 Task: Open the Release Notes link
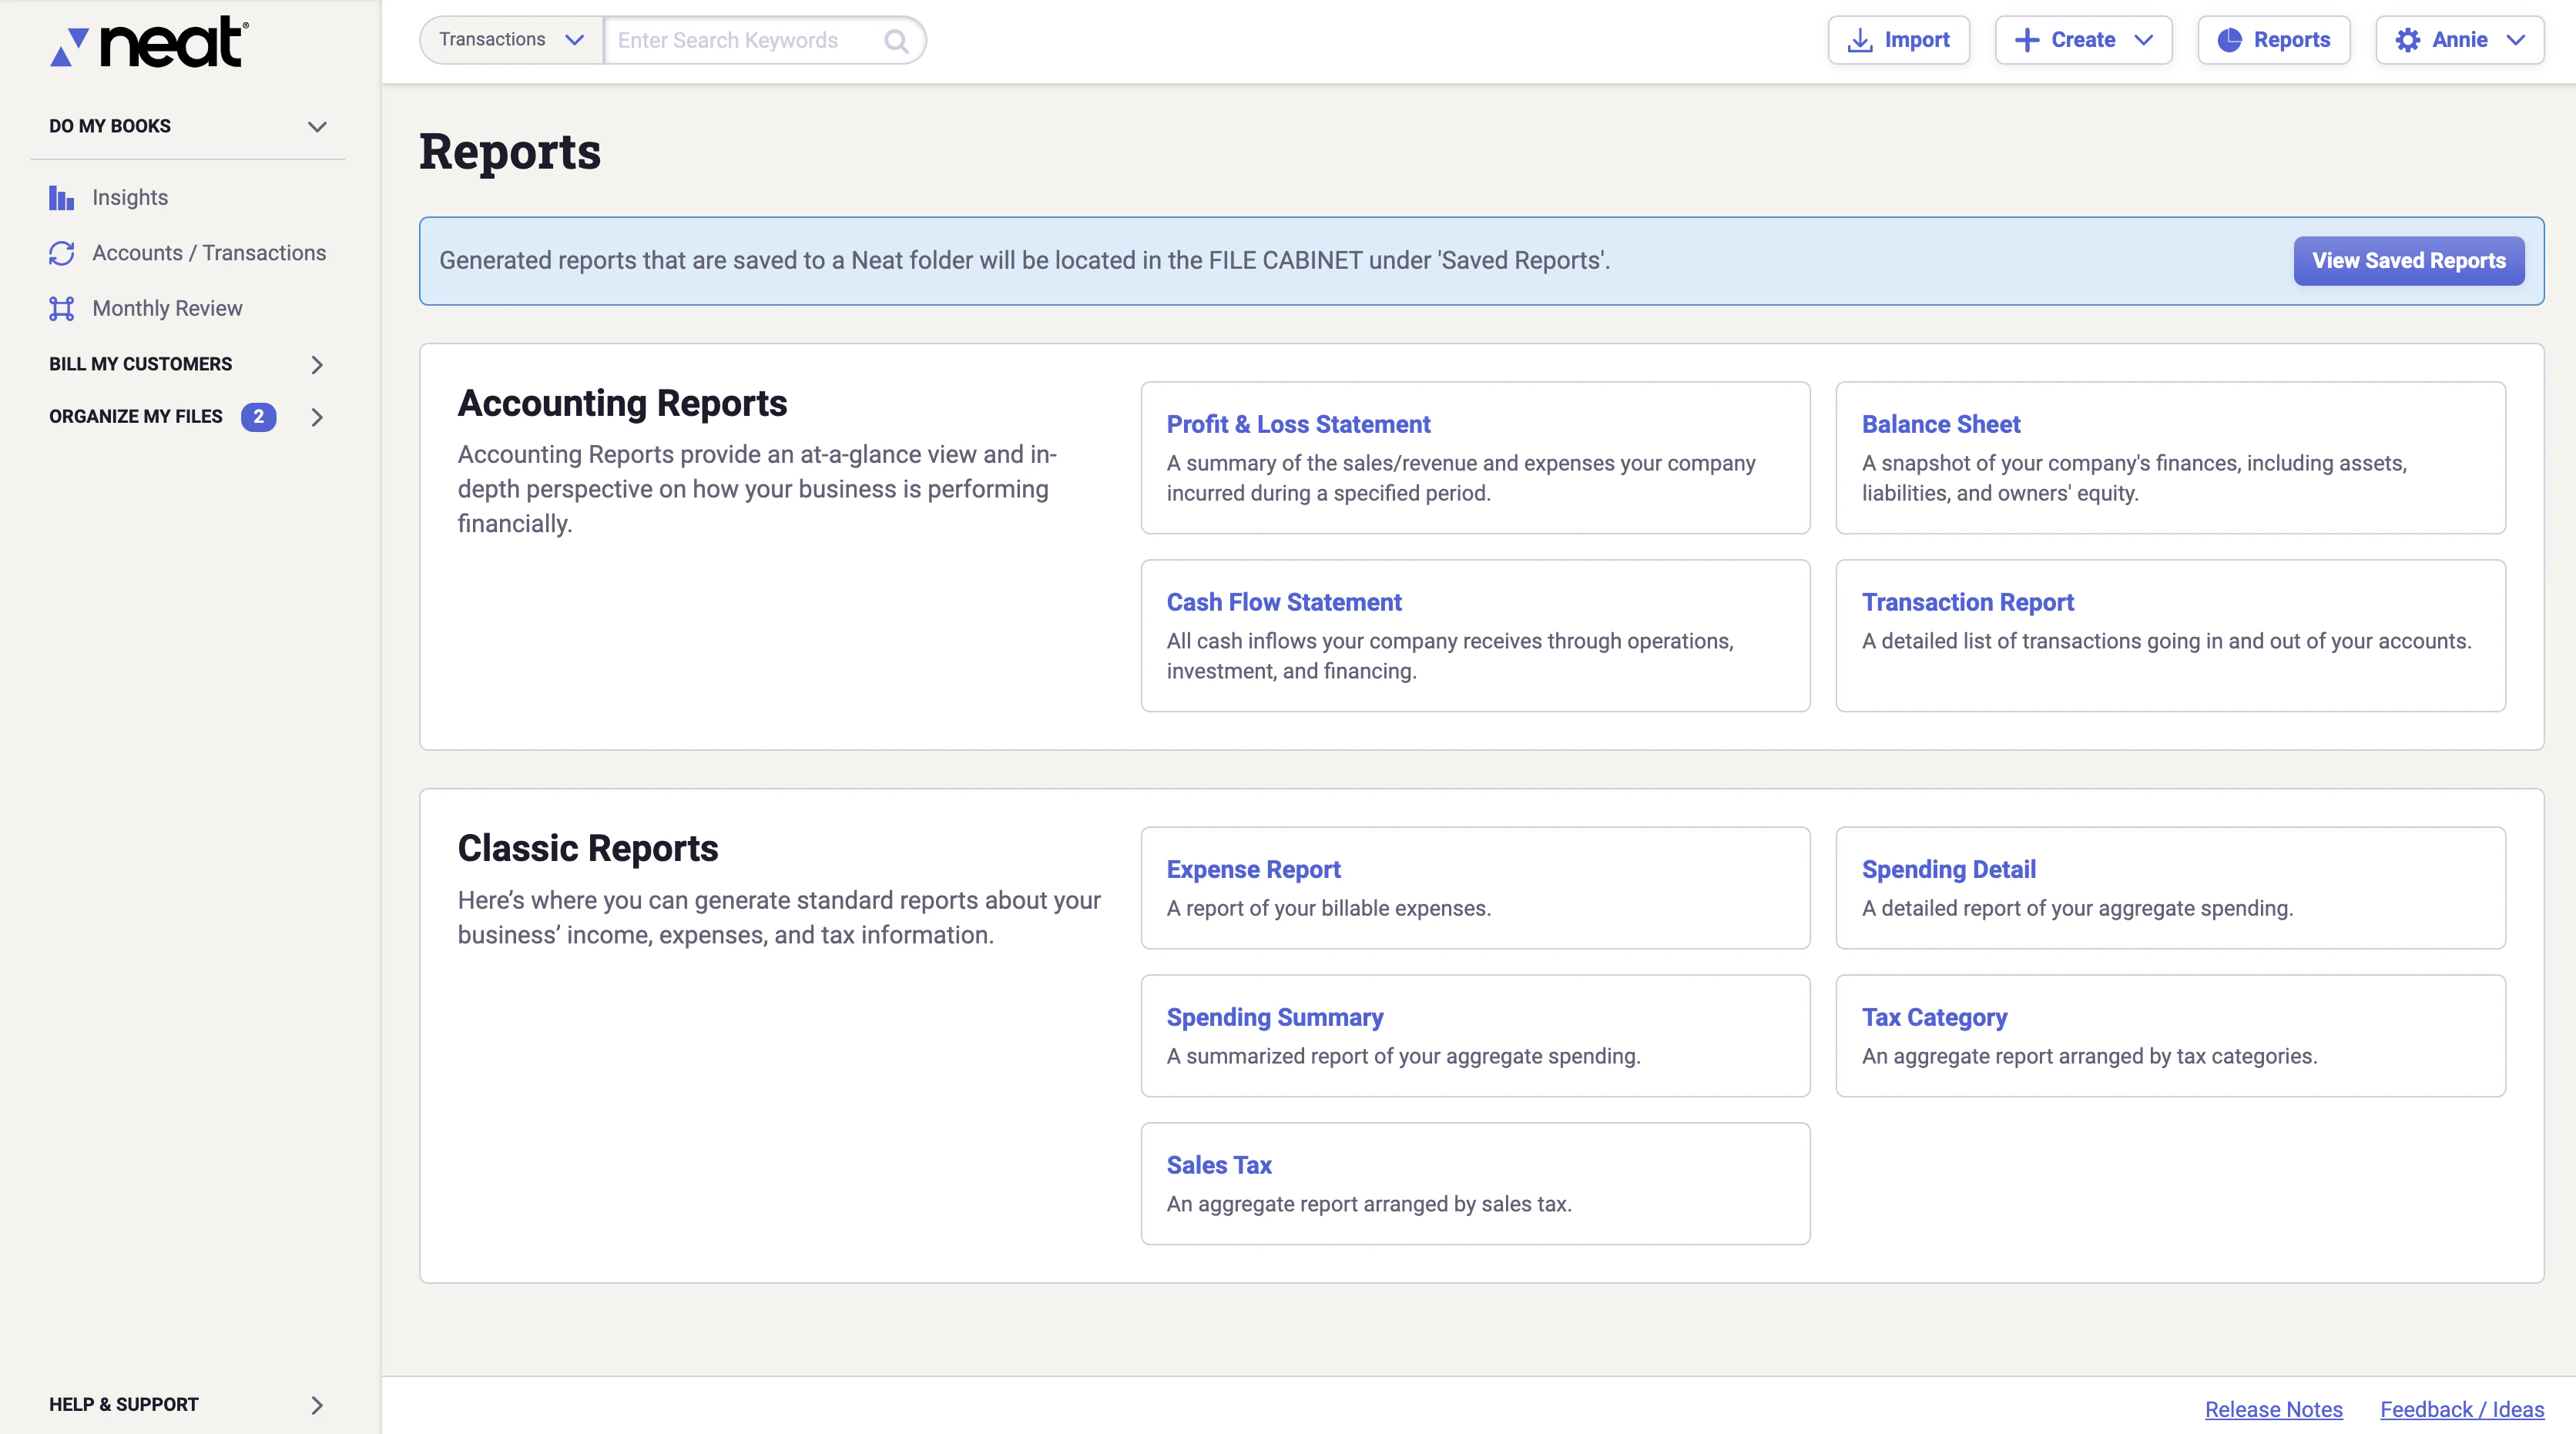(x=2273, y=1409)
